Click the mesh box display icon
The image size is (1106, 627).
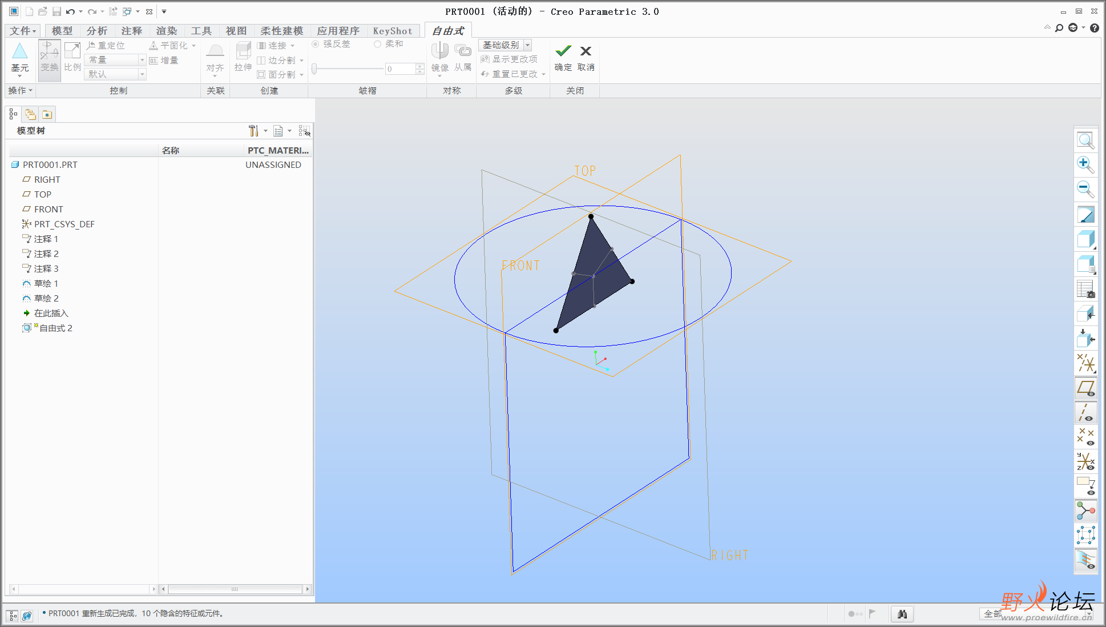(x=1085, y=536)
